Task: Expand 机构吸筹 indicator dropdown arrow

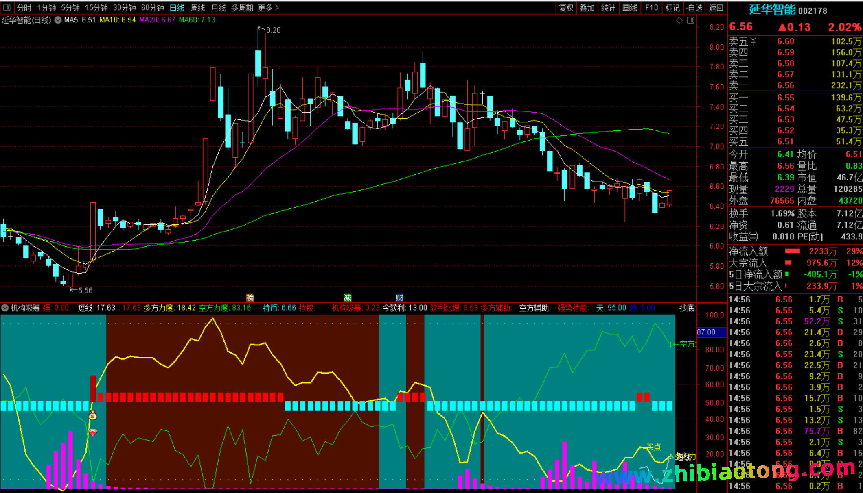Action: coord(5,308)
